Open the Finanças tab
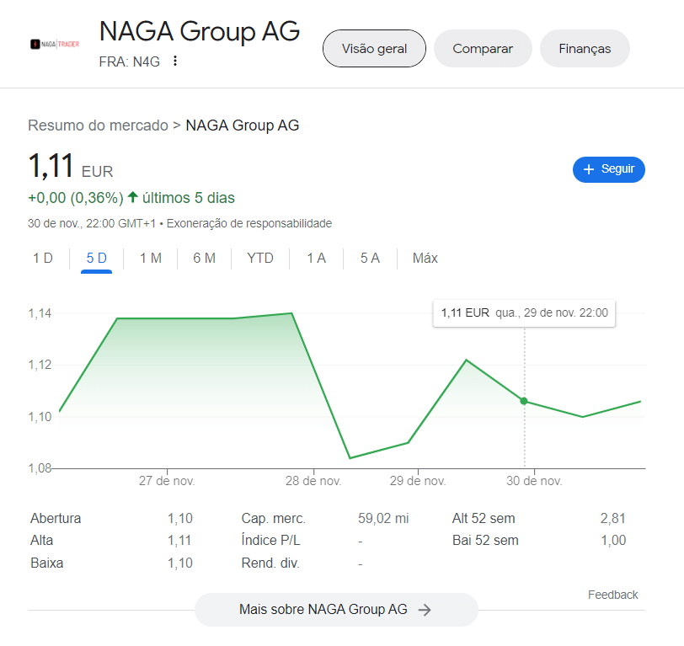684x646 pixels. (x=585, y=48)
